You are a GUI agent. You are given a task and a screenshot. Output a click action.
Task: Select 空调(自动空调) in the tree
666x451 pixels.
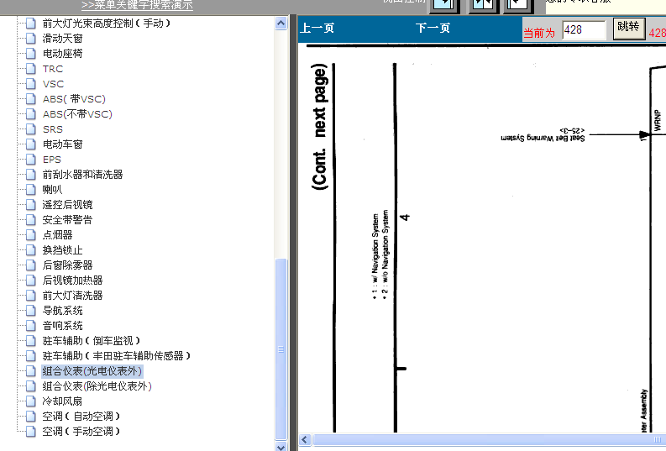(81, 417)
